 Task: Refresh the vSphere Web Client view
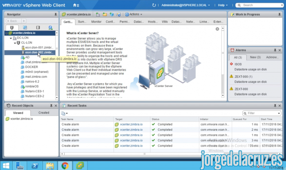click(154, 5)
